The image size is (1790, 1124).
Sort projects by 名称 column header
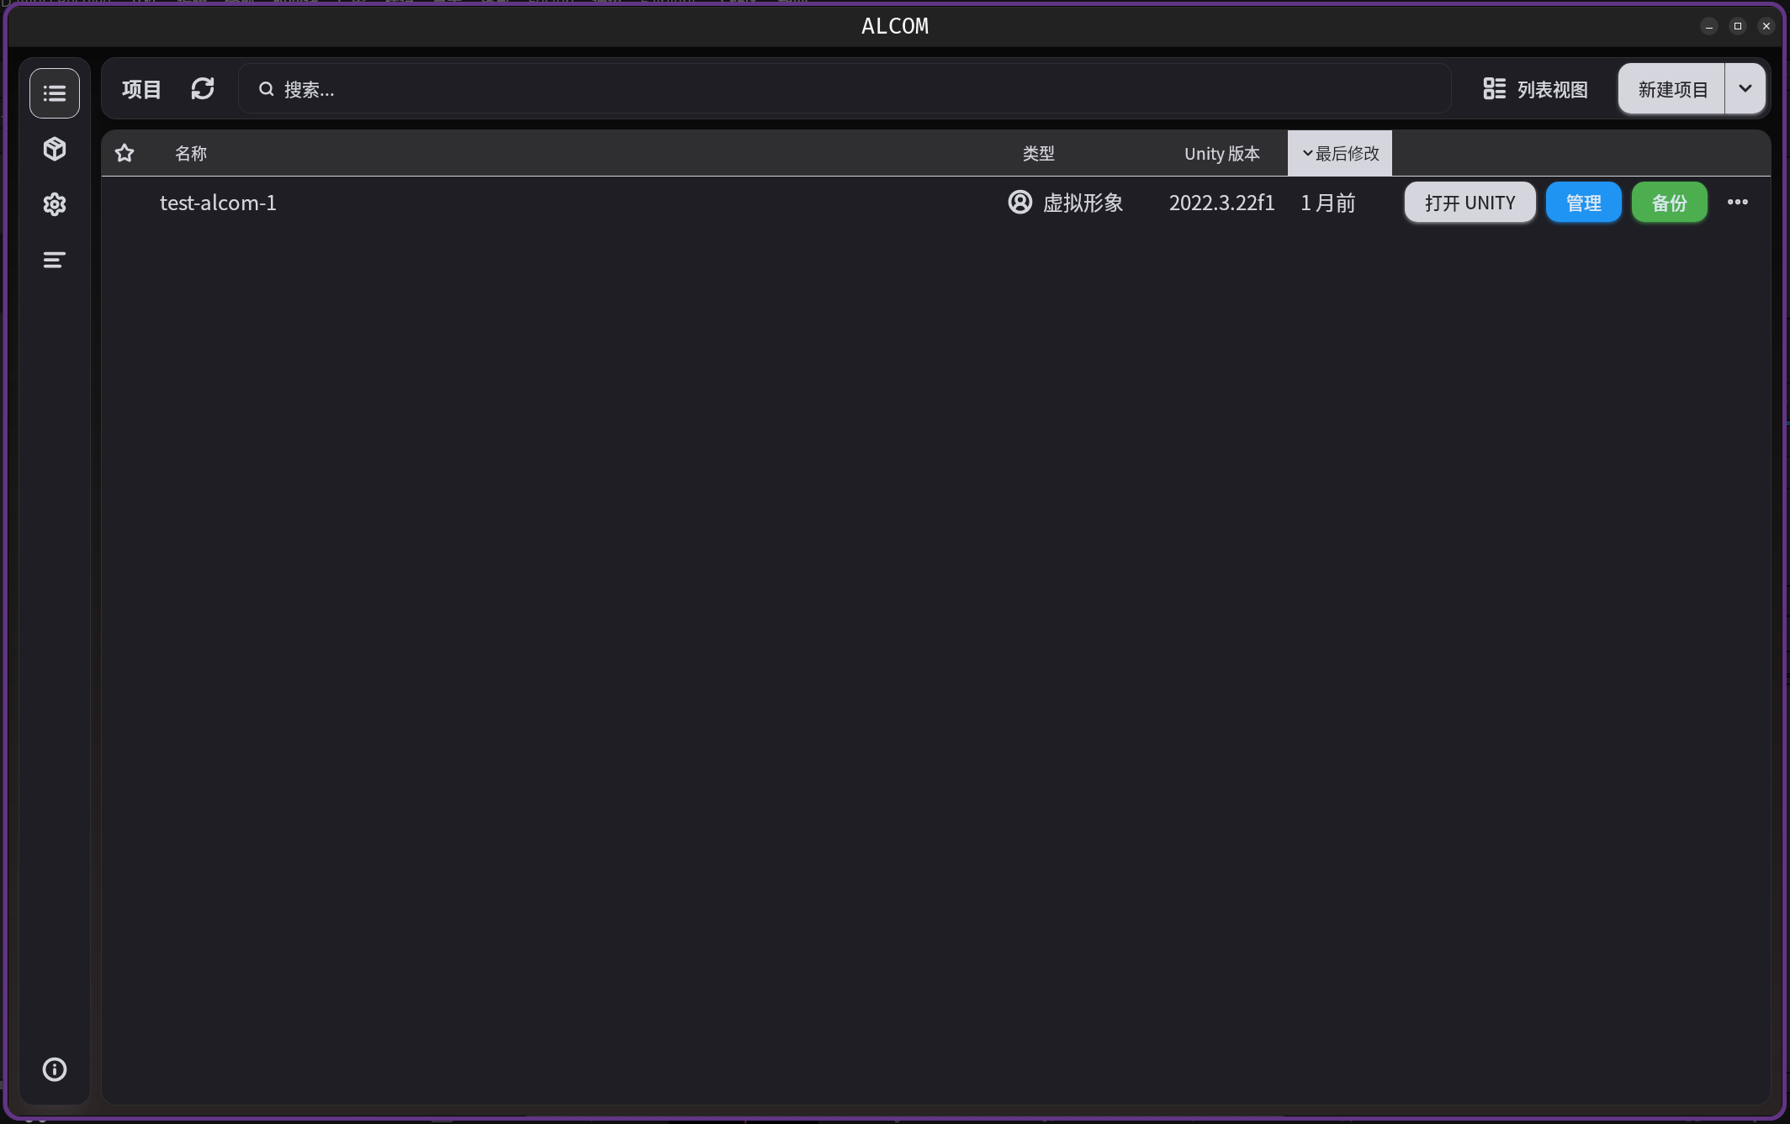coord(191,153)
